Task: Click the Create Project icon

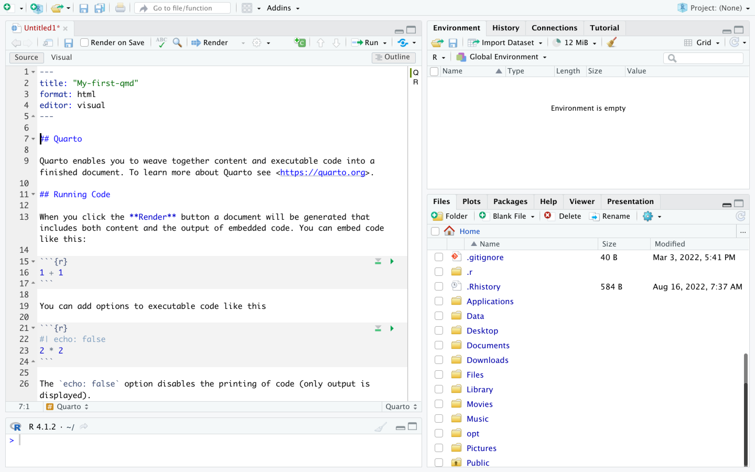Action: (x=36, y=8)
